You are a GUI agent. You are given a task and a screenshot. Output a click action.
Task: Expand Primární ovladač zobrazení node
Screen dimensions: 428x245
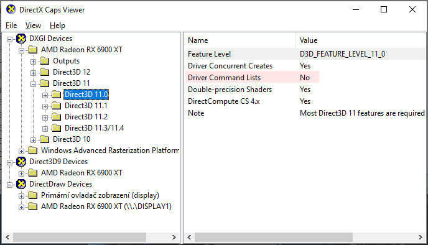(x=22, y=196)
